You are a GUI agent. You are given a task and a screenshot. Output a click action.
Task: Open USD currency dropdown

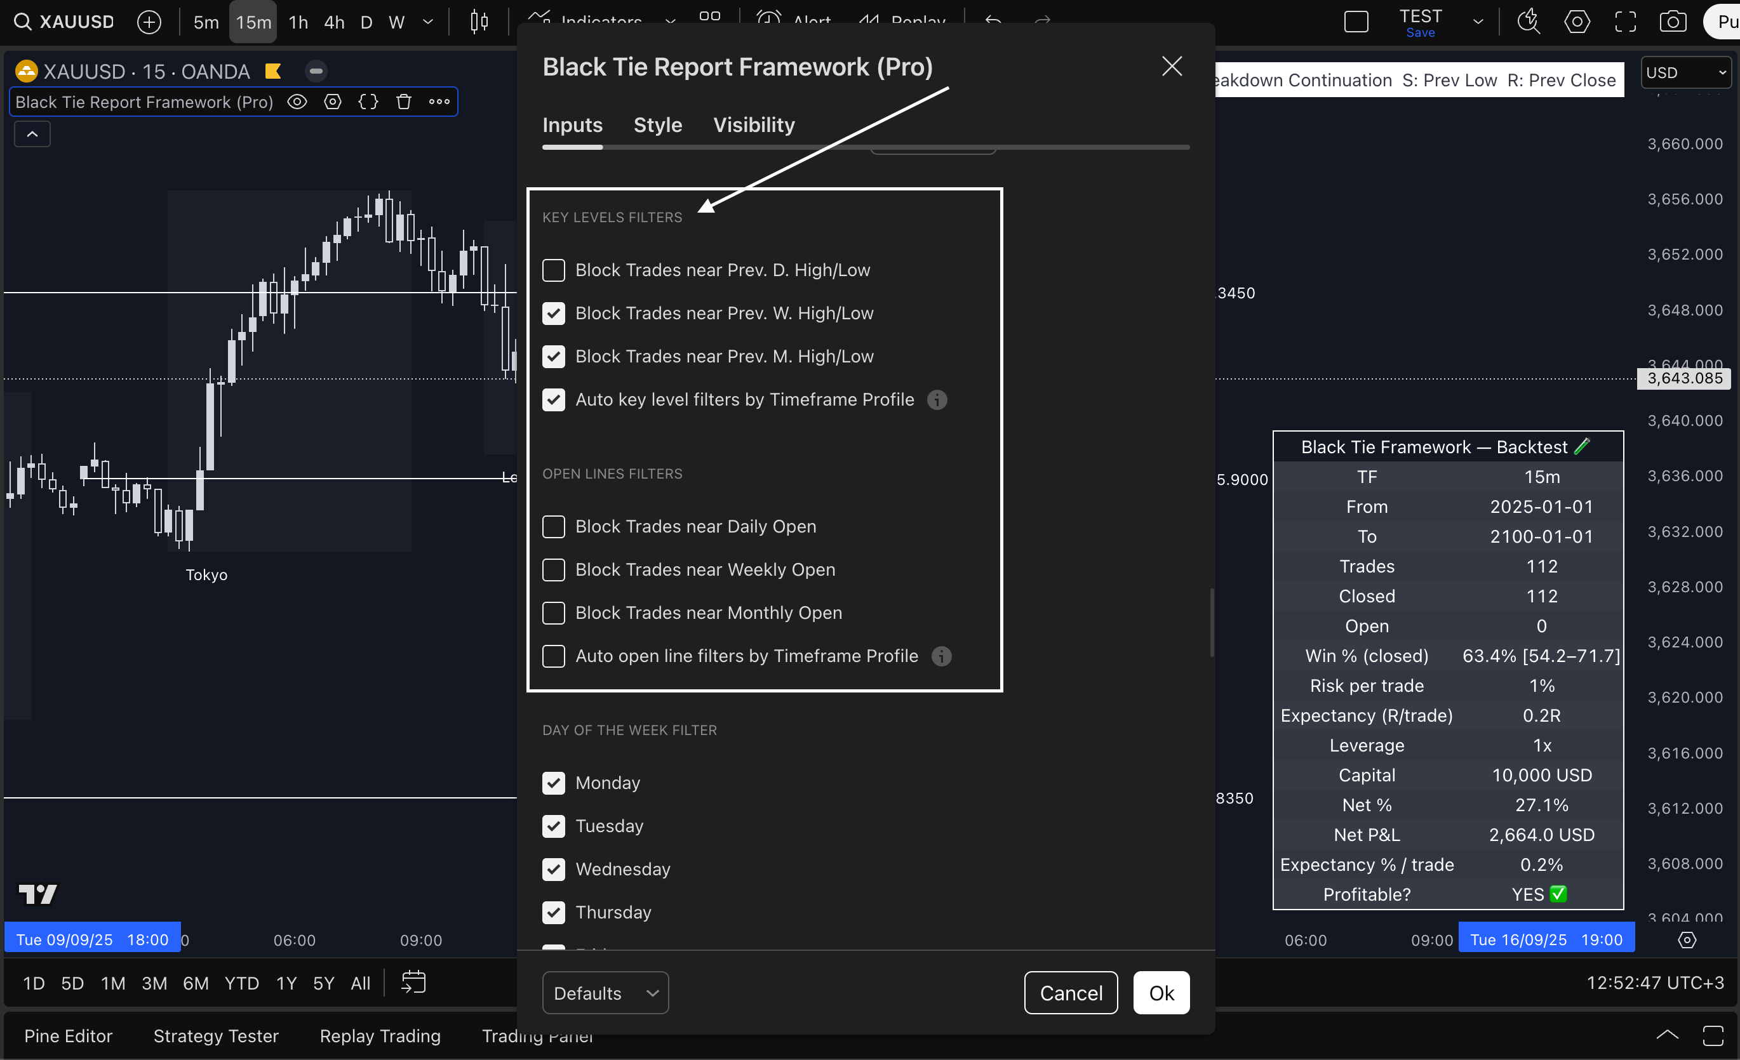1685,73
